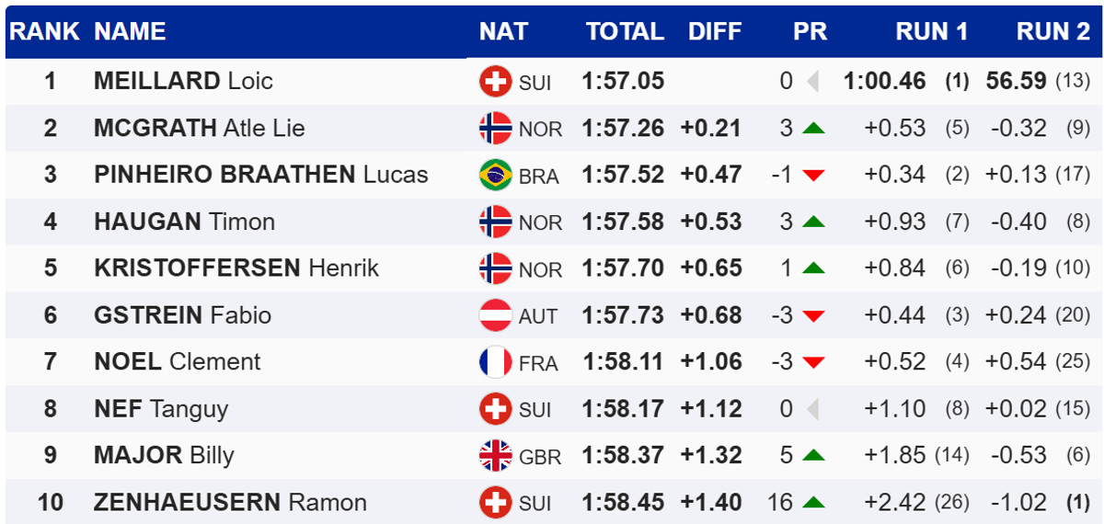Sort table by TOTAL column header
The width and height of the screenshot is (1104, 524).
pyautogui.click(x=625, y=31)
